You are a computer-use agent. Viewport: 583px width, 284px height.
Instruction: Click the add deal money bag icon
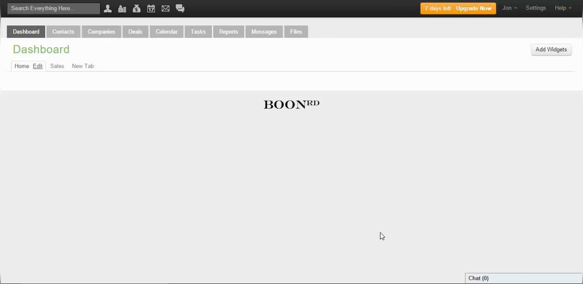137,8
